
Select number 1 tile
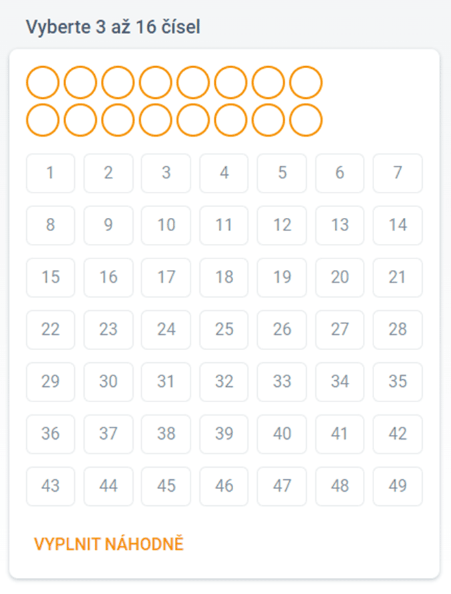[x=50, y=173]
